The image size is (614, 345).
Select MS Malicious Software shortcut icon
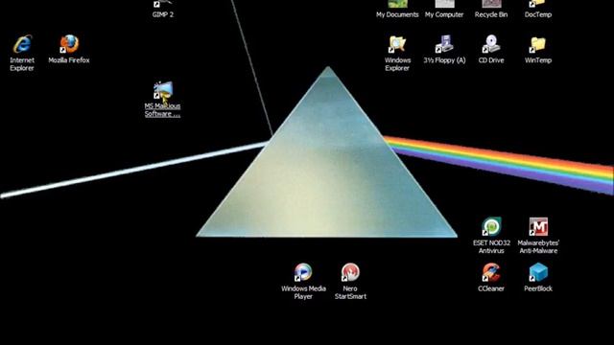click(163, 90)
